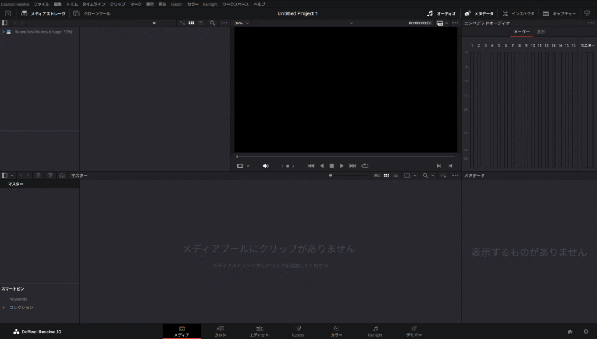Toggle the メタデータ panel button
Screen dimensions: 597x339
coord(480,13)
